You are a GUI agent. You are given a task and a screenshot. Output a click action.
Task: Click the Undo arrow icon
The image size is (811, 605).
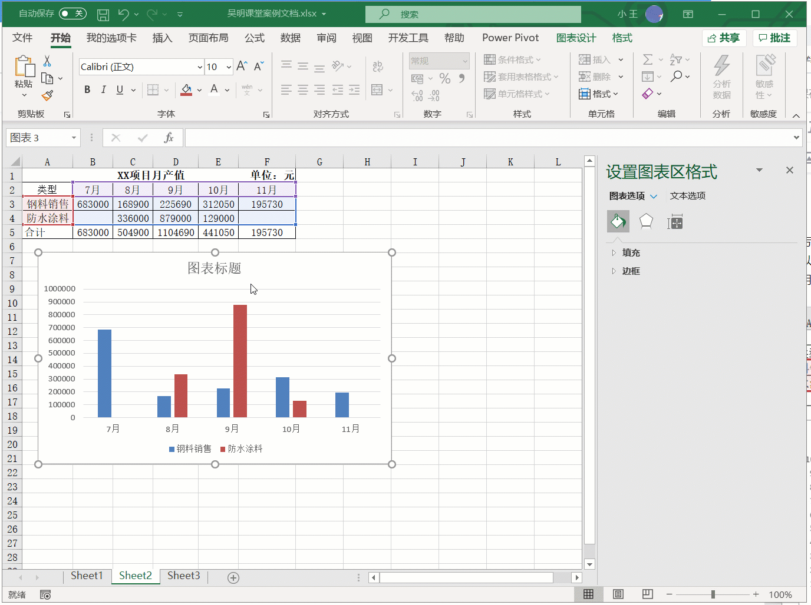click(x=123, y=14)
